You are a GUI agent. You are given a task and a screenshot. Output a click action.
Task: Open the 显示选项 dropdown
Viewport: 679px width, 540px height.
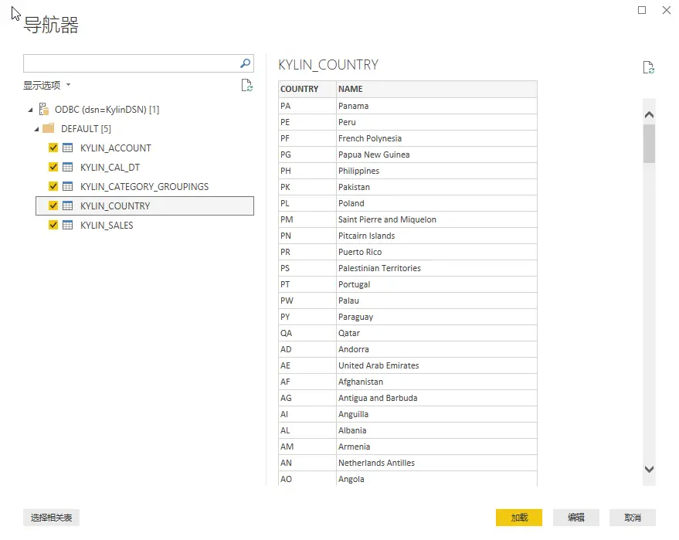pyautogui.click(x=47, y=85)
